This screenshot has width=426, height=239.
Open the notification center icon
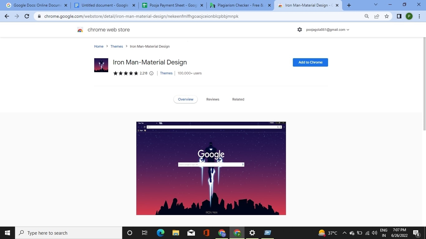tap(416, 233)
